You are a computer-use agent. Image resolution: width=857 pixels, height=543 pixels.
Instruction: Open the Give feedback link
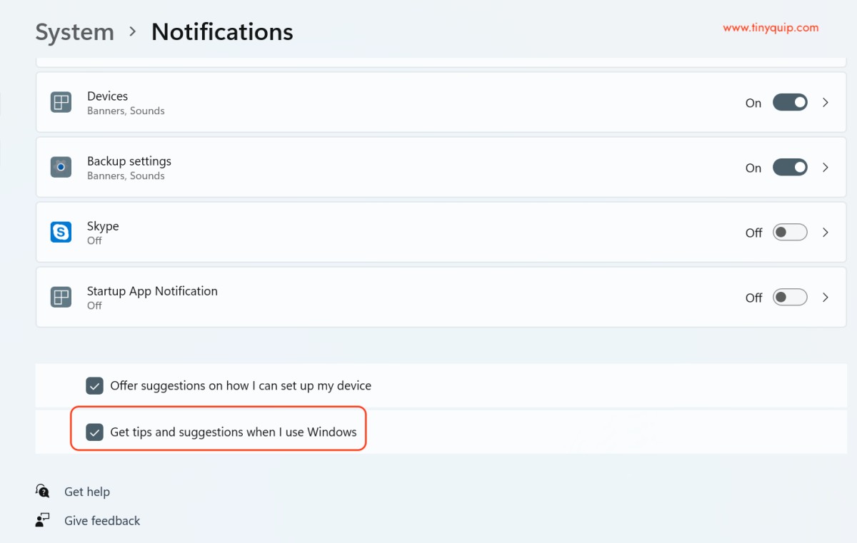pyautogui.click(x=102, y=521)
